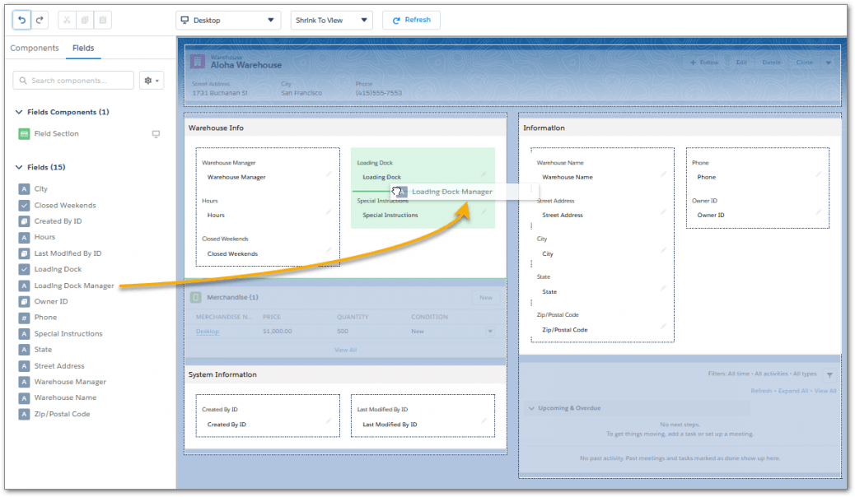This screenshot has height=497, width=855.
Task: Click the activity timeline Refresh link
Action: (761, 391)
